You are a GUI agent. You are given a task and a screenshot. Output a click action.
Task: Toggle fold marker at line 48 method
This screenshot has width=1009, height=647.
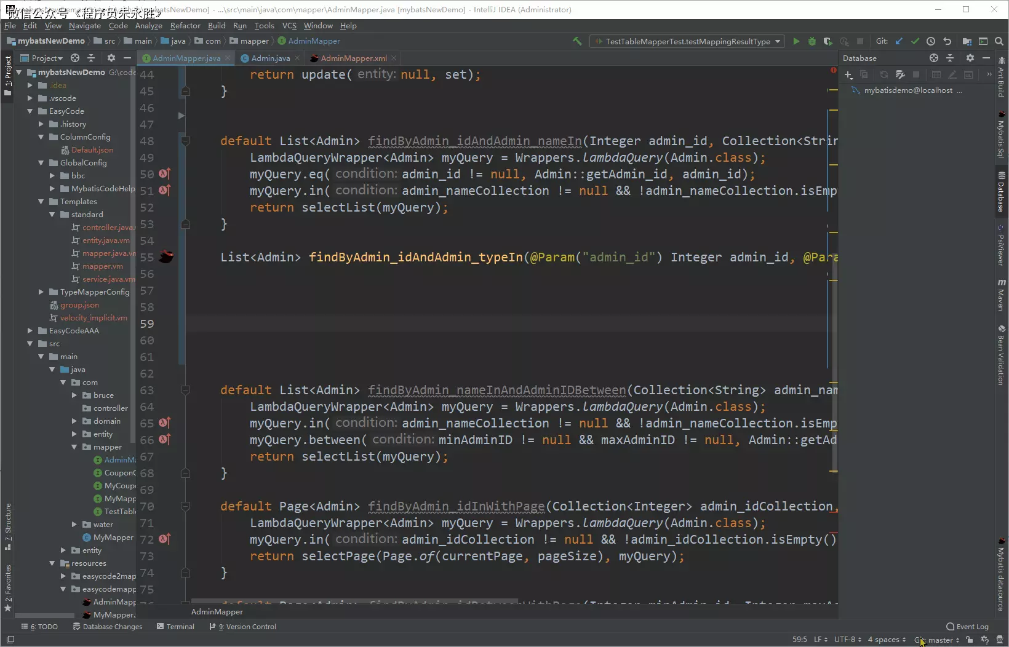185,141
